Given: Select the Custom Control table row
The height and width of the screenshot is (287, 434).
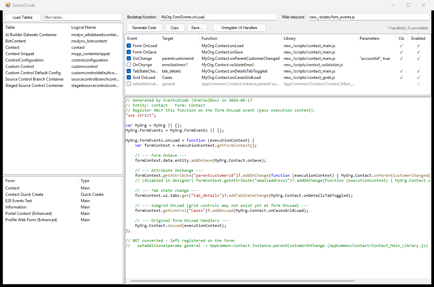Looking at the screenshot, I should [63, 66].
